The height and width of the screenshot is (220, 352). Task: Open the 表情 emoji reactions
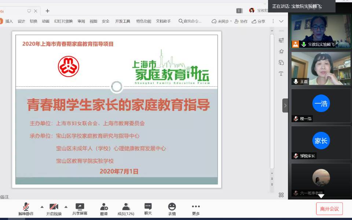point(172,207)
